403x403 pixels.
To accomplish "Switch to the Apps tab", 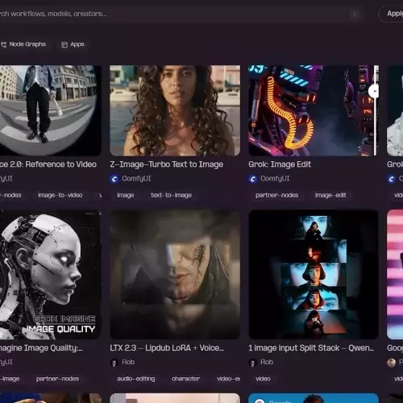I will 73,44.
